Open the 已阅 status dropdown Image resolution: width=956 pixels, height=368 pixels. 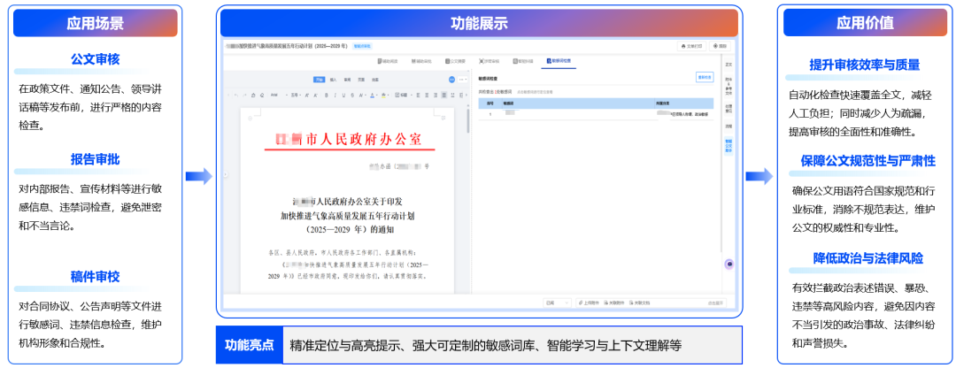click(x=558, y=303)
